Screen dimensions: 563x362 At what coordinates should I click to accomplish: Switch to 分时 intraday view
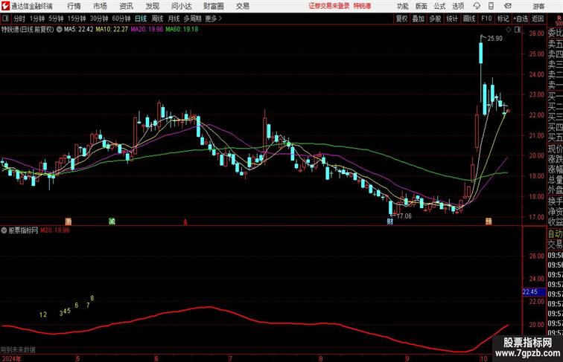[19, 19]
